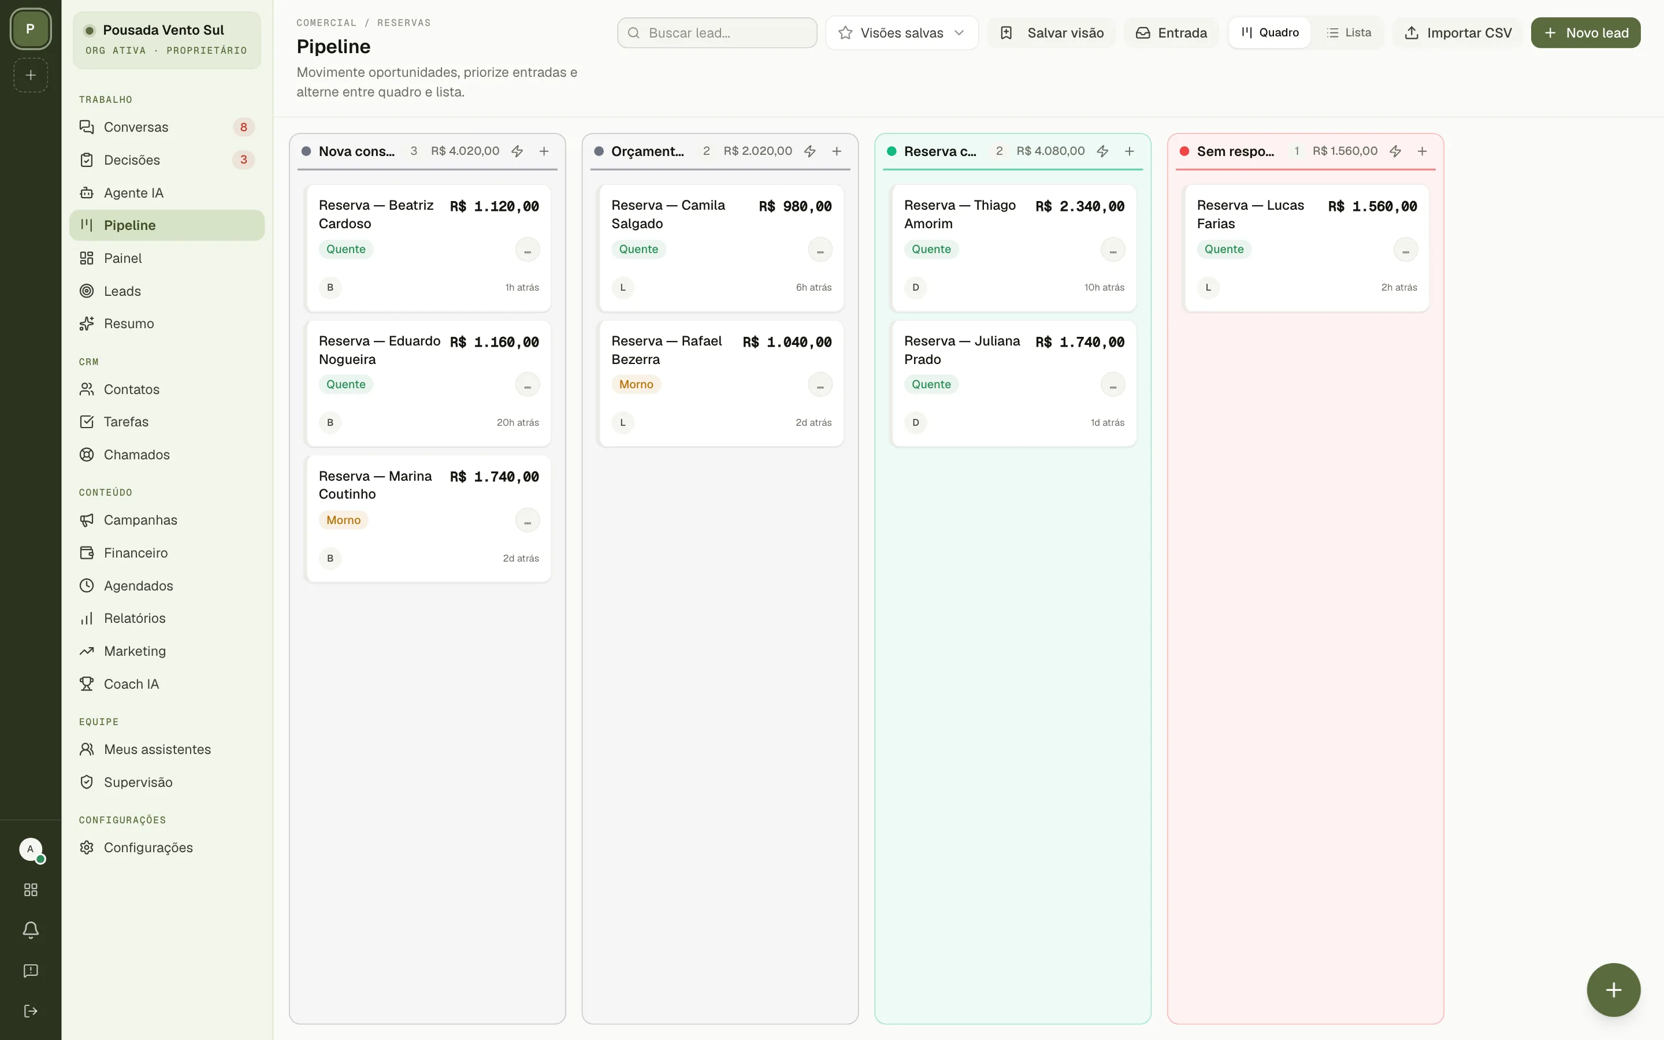Open options on Beatriz Cardoso card
The image size is (1664, 1040).
528,250
